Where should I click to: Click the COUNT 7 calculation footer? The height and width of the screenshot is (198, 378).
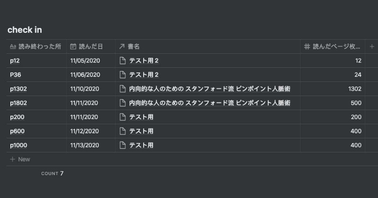pos(52,173)
